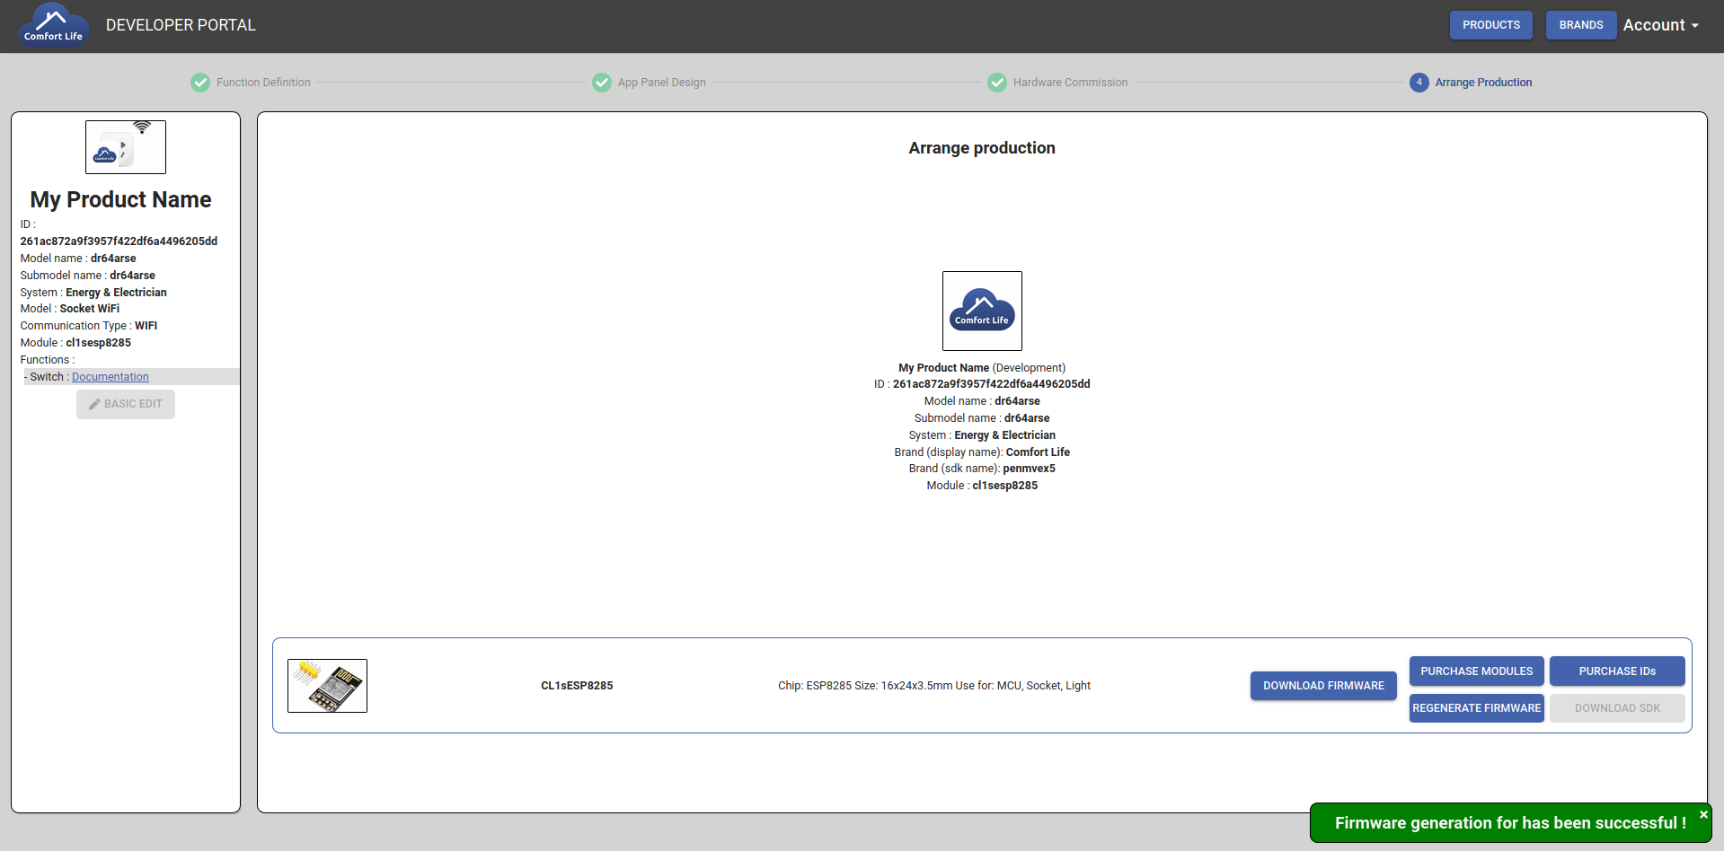Open the Switch Documentation link
This screenshot has width=1724, height=851.
[111, 377]
